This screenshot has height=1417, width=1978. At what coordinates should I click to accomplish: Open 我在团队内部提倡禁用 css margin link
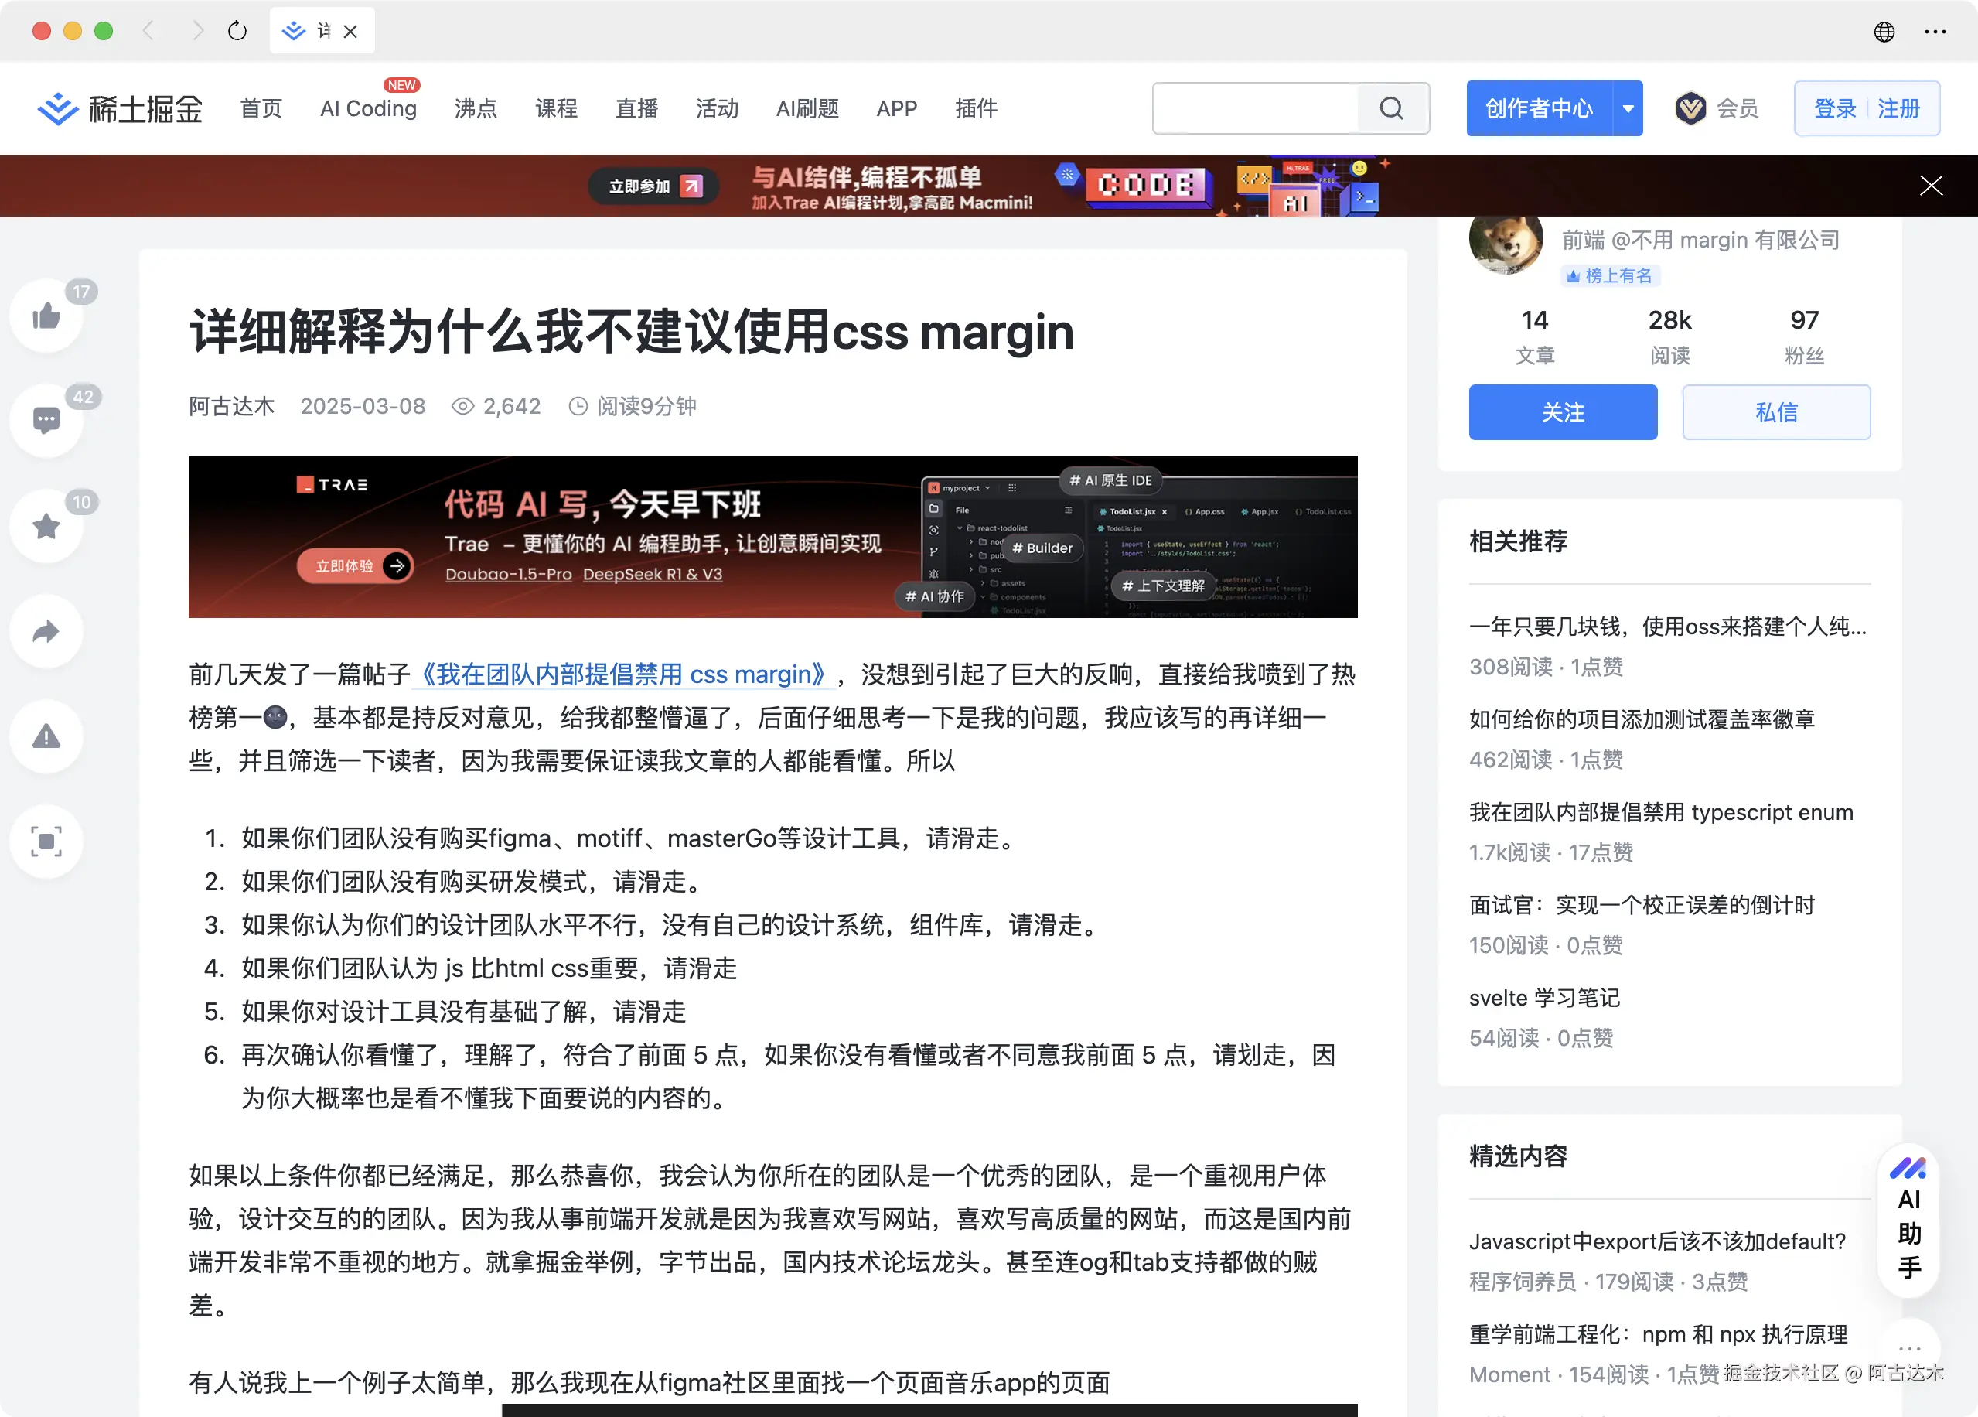(622, 674)
